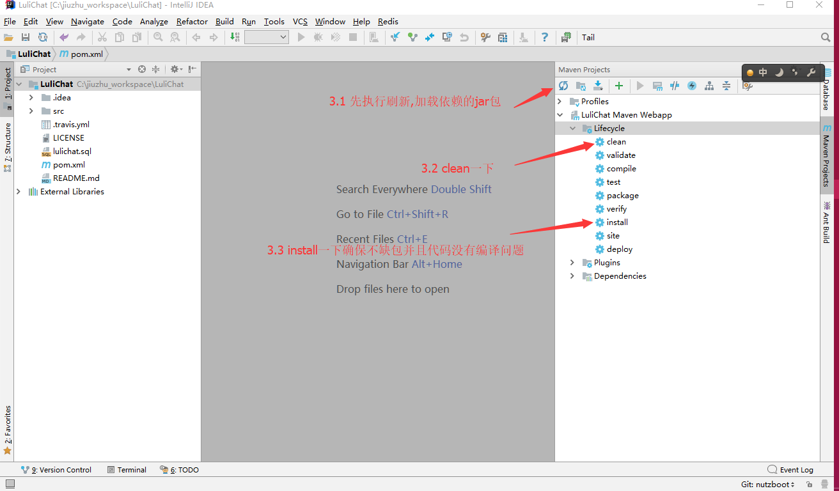Click Download Sources Maven icon
The height and width of the screenshot is (491, 839).
tap(598, 86)
